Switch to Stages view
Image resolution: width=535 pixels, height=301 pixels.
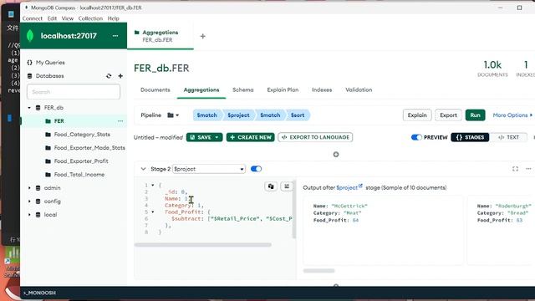coord(470,137)
